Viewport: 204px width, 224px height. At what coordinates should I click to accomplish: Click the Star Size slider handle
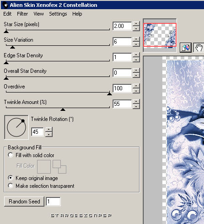6,32
